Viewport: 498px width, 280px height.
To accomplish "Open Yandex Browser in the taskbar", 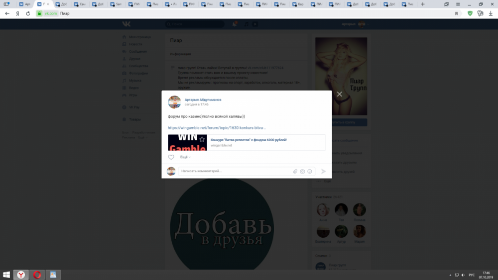I will point(21,275).
